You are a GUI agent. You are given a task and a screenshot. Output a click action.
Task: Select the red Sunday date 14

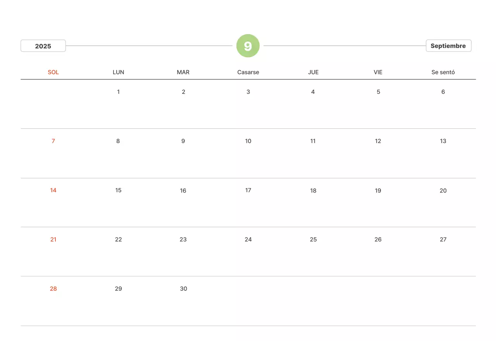click(x=53, y=190)
